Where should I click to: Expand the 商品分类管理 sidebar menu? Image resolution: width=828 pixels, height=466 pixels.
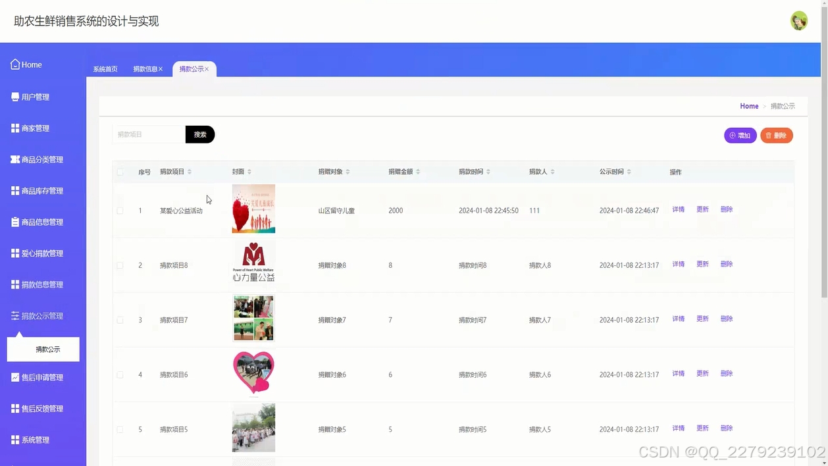(43, 159)
